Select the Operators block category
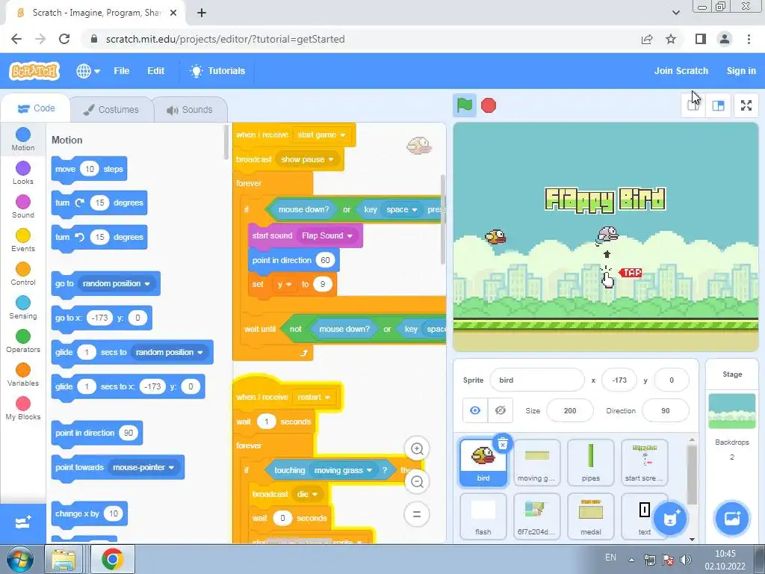This screenshot has width=765, height=574. 23,341
